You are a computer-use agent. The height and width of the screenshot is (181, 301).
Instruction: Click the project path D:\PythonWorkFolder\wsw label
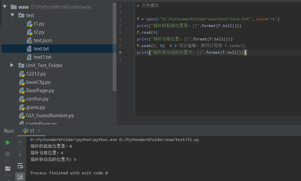coord(61,7)
